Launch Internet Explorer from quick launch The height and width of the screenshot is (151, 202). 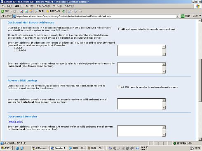click(17, 148)
